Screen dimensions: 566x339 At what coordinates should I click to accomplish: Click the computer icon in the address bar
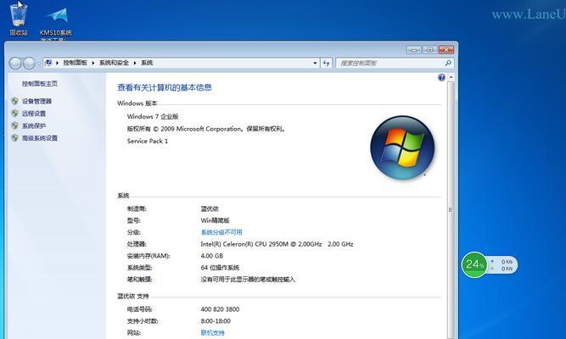(x=48, y=63)
